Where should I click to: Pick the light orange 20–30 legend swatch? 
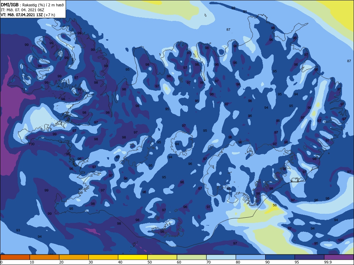[74, 257]
